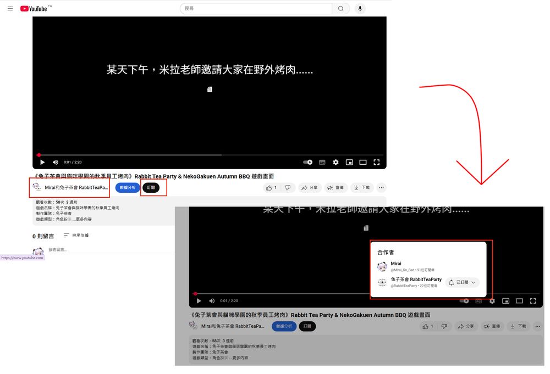The image size is (550, 374).
Task: Click Mirai's avatar in the collaborators popup
Action: (x=382, y=266)
